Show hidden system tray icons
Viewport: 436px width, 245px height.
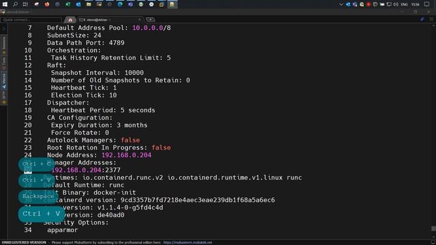coord(341,4)
